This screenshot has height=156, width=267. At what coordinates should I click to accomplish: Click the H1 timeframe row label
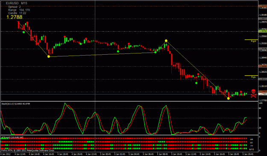coord(252,143)
